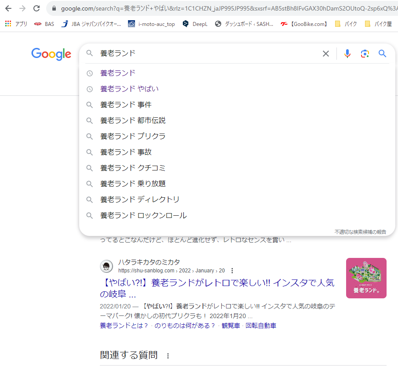Click the Google logo
The image size is (398, 366).
(51, 54)
